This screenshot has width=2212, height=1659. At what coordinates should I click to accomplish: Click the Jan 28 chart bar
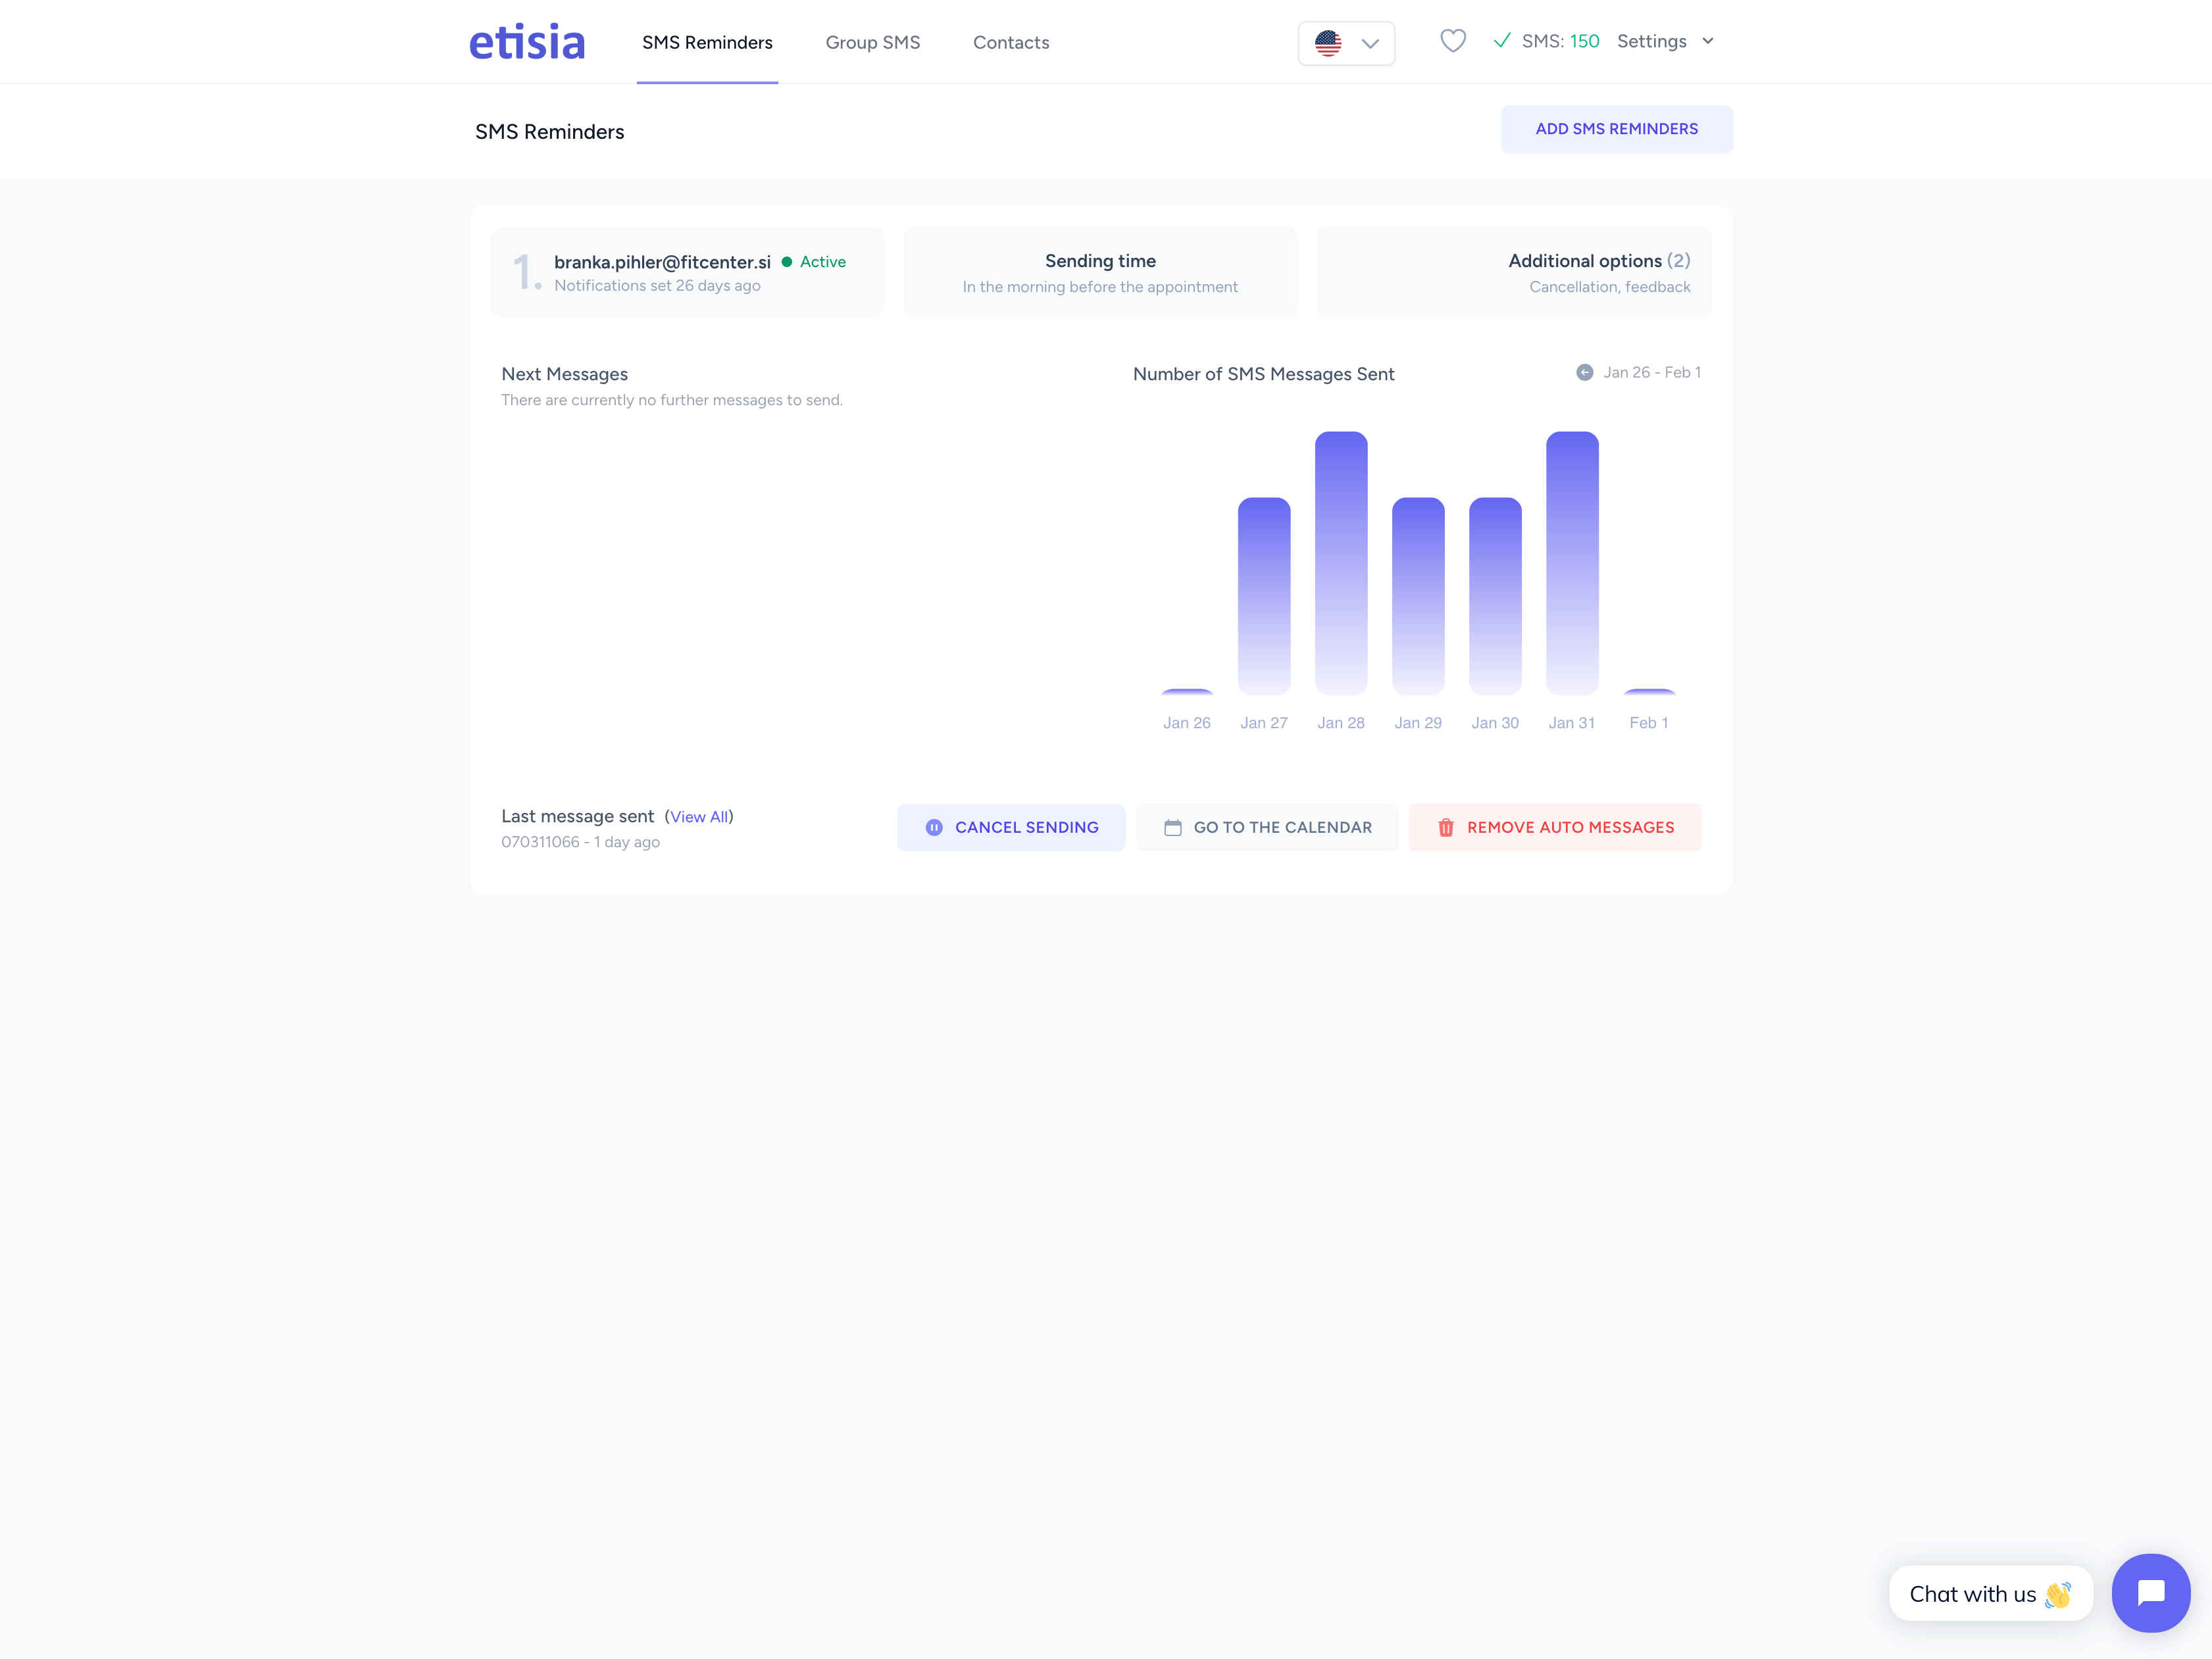click(1341, 563)
